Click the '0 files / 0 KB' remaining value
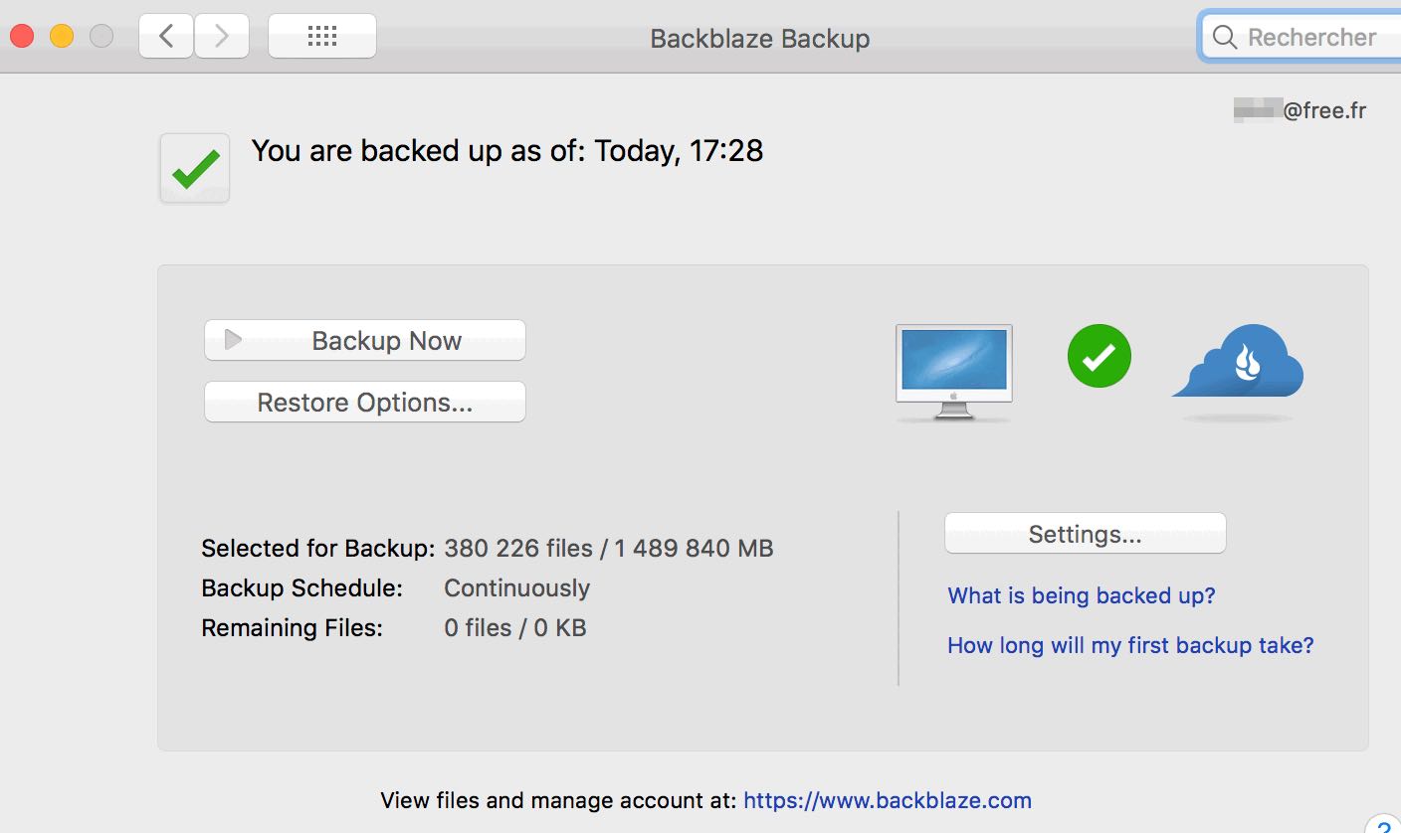 point(514,627)
